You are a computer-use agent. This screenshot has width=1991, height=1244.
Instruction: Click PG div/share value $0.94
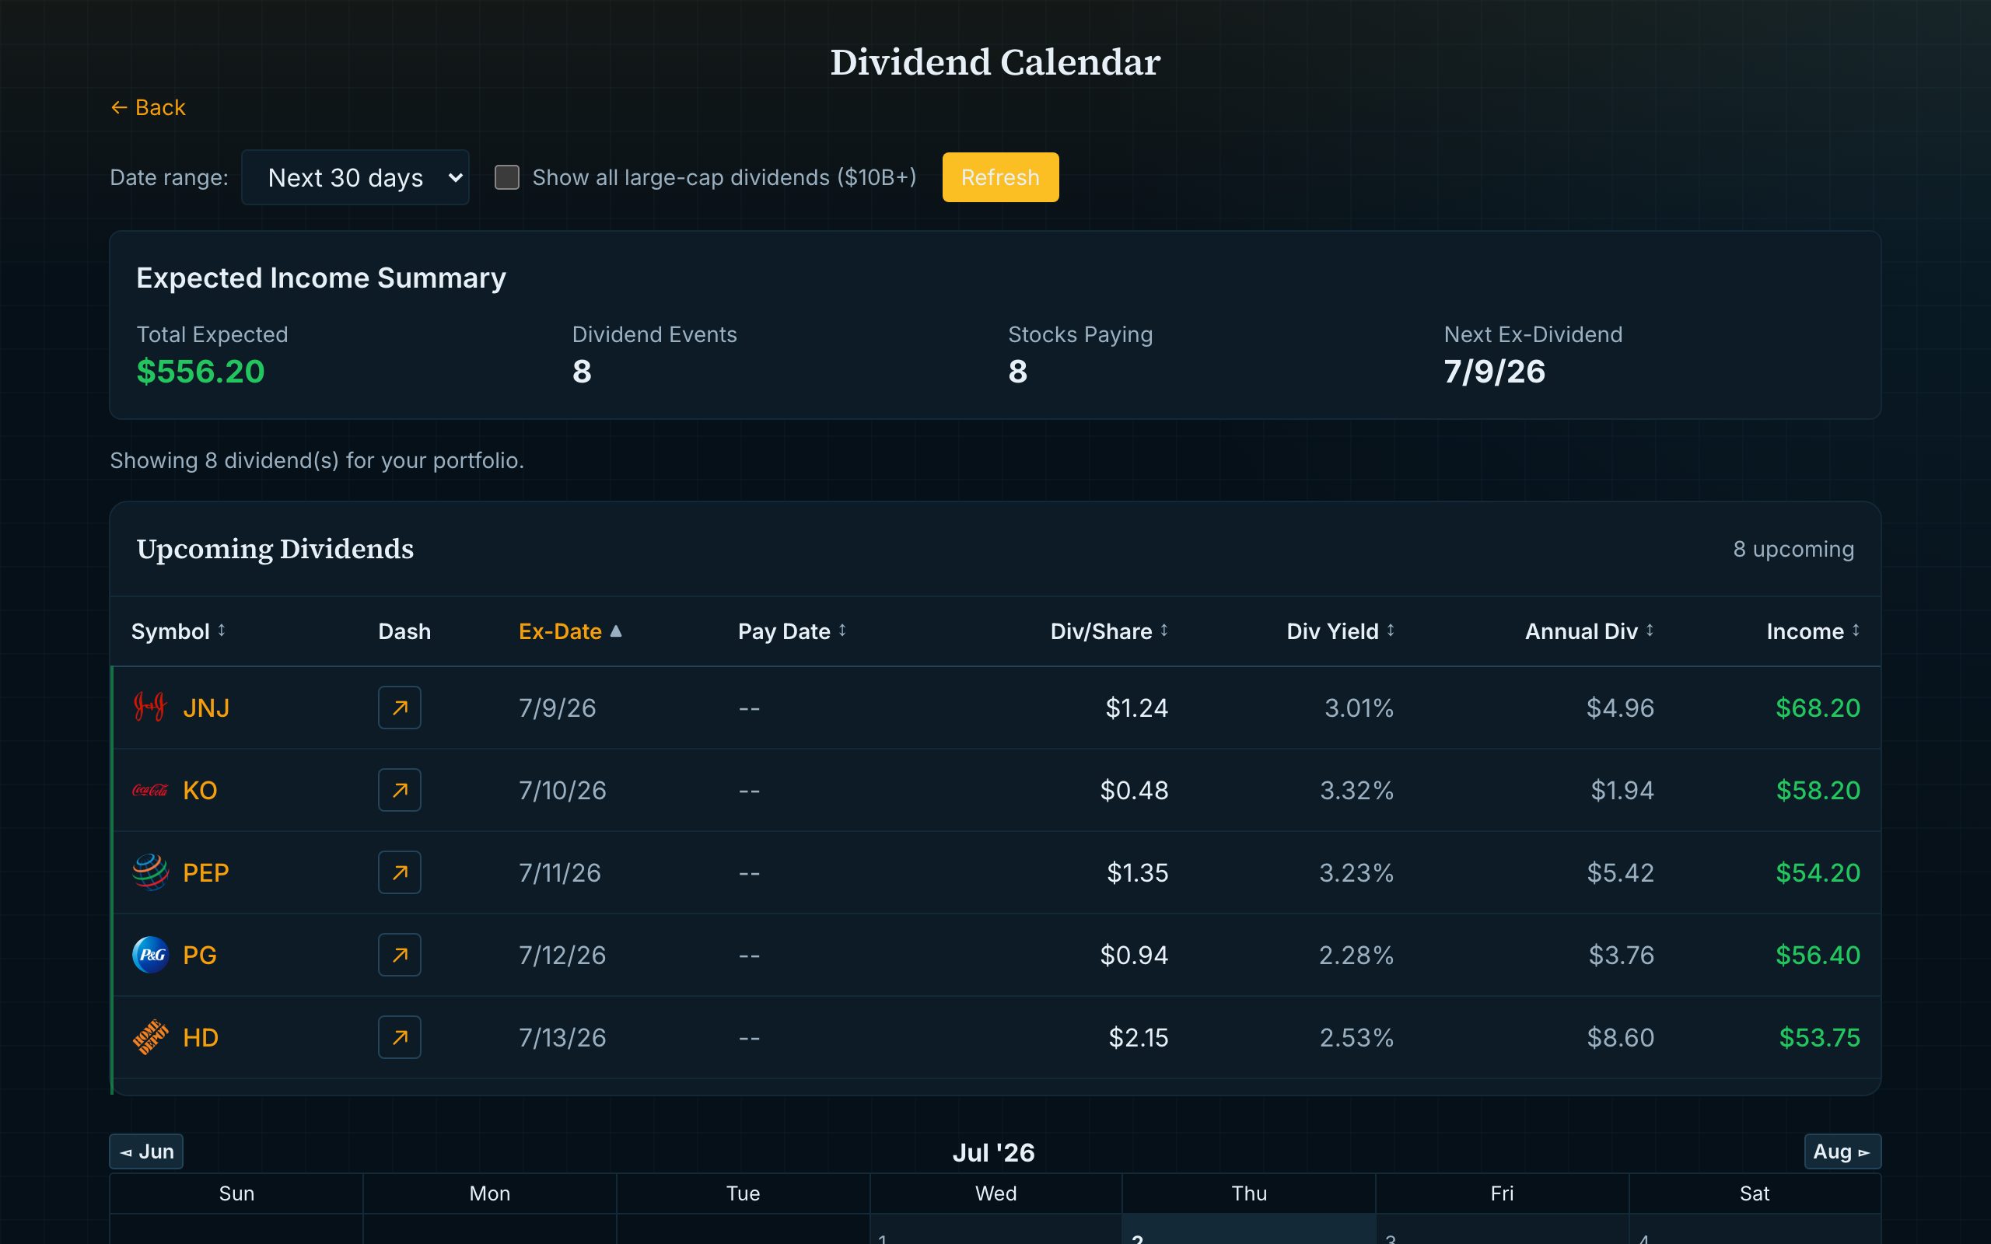pos(1134,955)
